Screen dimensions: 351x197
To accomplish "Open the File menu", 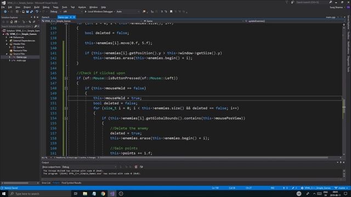I will point(3,7).
